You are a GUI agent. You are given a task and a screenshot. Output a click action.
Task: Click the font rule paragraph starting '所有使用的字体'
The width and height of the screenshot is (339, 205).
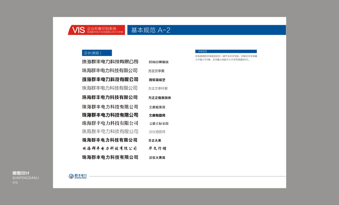(x=226, y=58)
